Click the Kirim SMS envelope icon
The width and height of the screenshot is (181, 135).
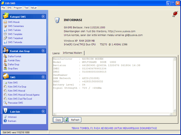5,83
